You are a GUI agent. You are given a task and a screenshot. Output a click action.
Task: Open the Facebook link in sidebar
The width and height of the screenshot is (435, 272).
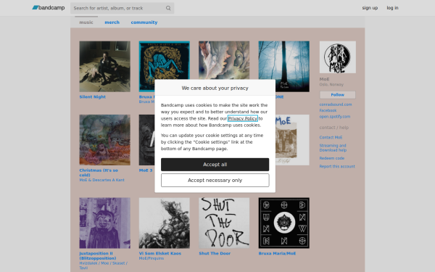click(x=328, y=110)
